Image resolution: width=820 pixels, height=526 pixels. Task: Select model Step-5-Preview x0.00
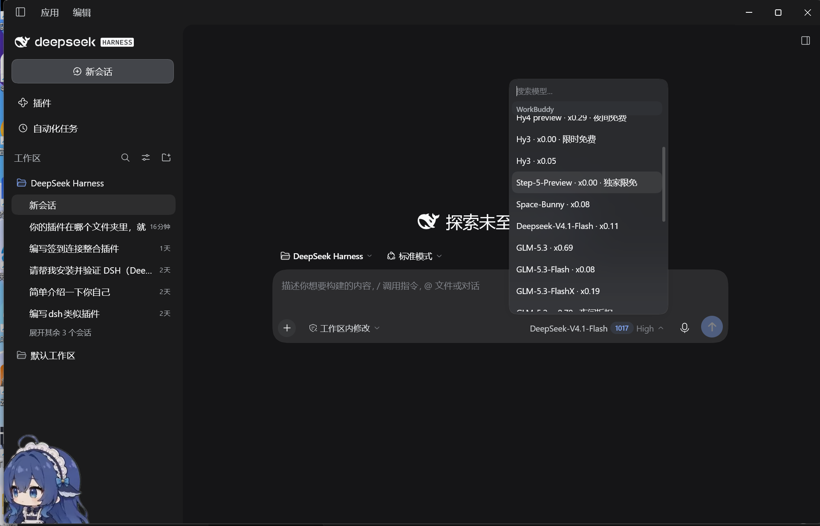click(x=586, y=183)
